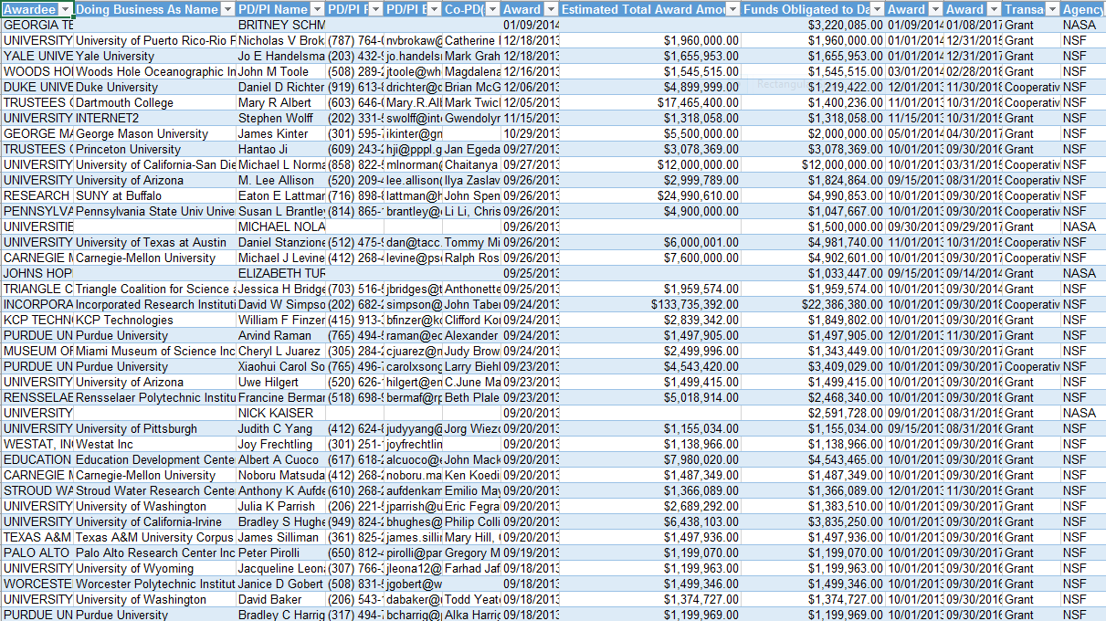Open the Doing Business As Name filter dropdown
Image resolution: width=1106 pixels, height=621 pixels.
point(226,9)
